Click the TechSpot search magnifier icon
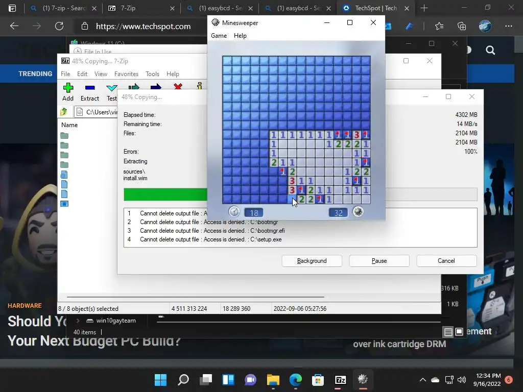The height and width of the screenshot is (392, 523). (490, 51)
